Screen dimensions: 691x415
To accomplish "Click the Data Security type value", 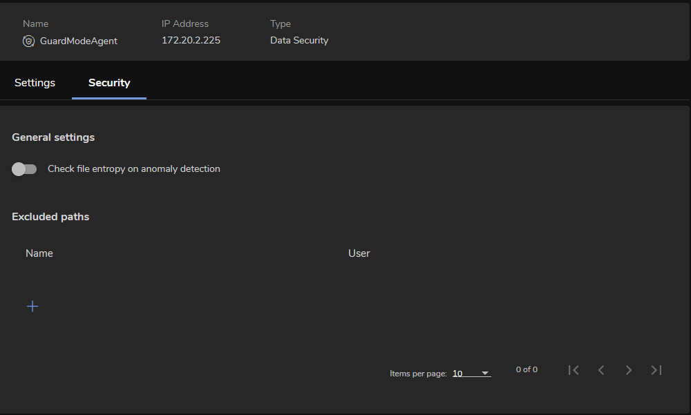I will click(x=299, y=41).
